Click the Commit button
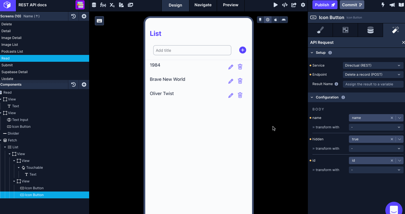Screen dimensions: 405x214 (x=352, y=5)
